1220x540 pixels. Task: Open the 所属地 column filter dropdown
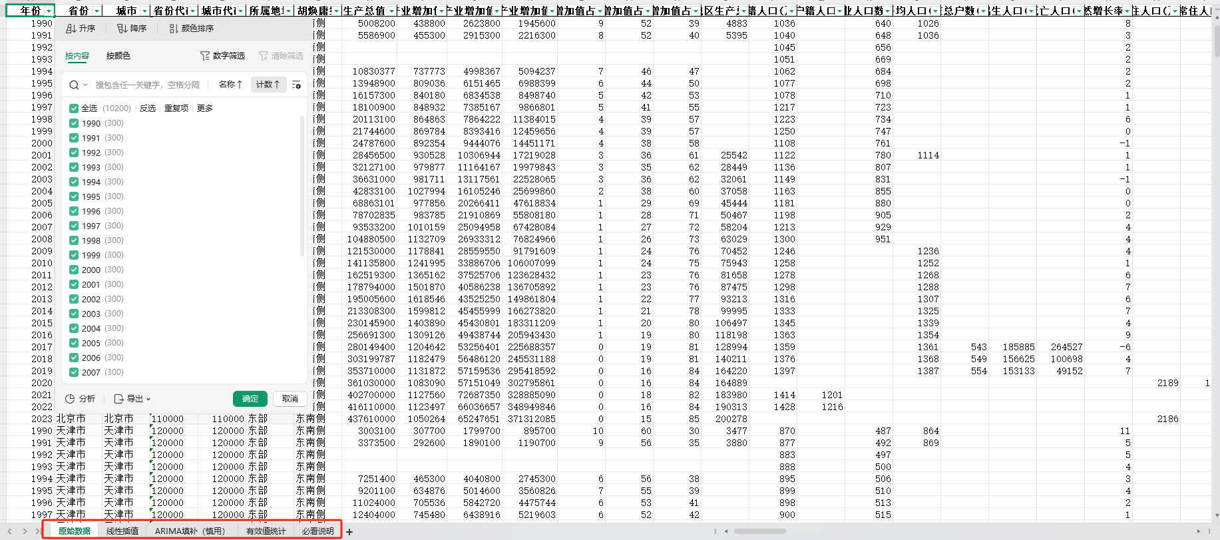[x=288, y=11]
